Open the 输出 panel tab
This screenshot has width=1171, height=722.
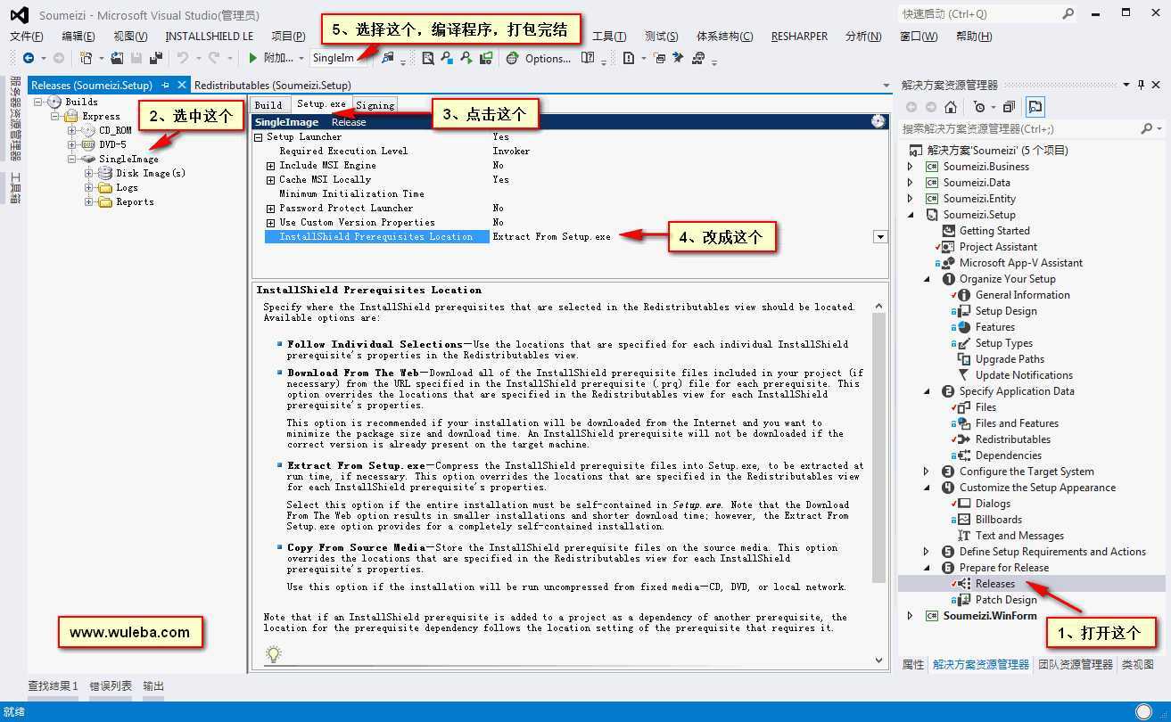tap(153, 686)
